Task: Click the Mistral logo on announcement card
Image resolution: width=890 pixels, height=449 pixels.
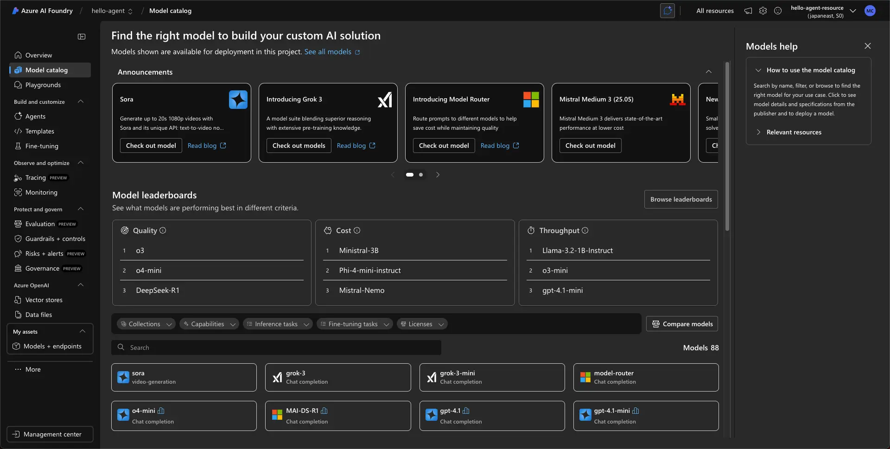Action: tap(678, 100)
